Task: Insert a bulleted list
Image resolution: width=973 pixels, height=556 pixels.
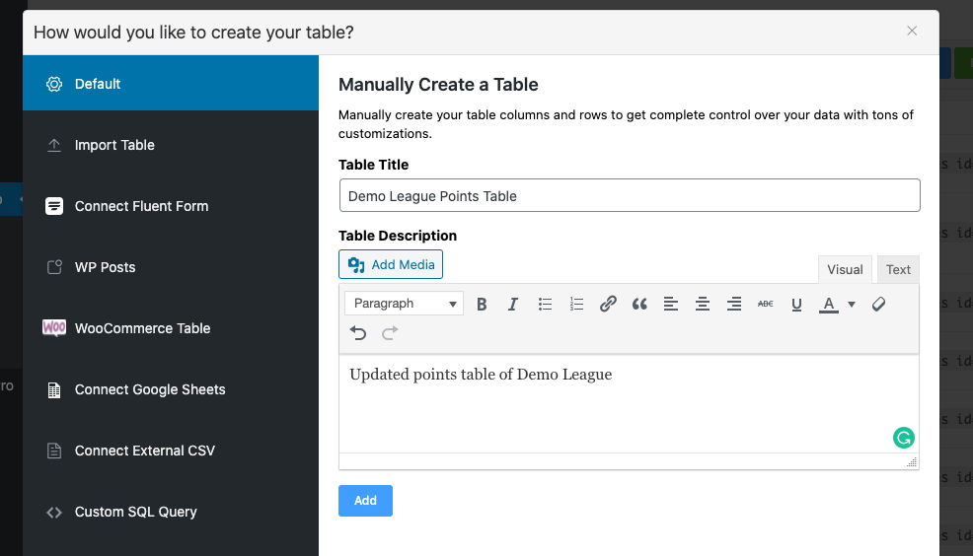Action: point(545,304)
